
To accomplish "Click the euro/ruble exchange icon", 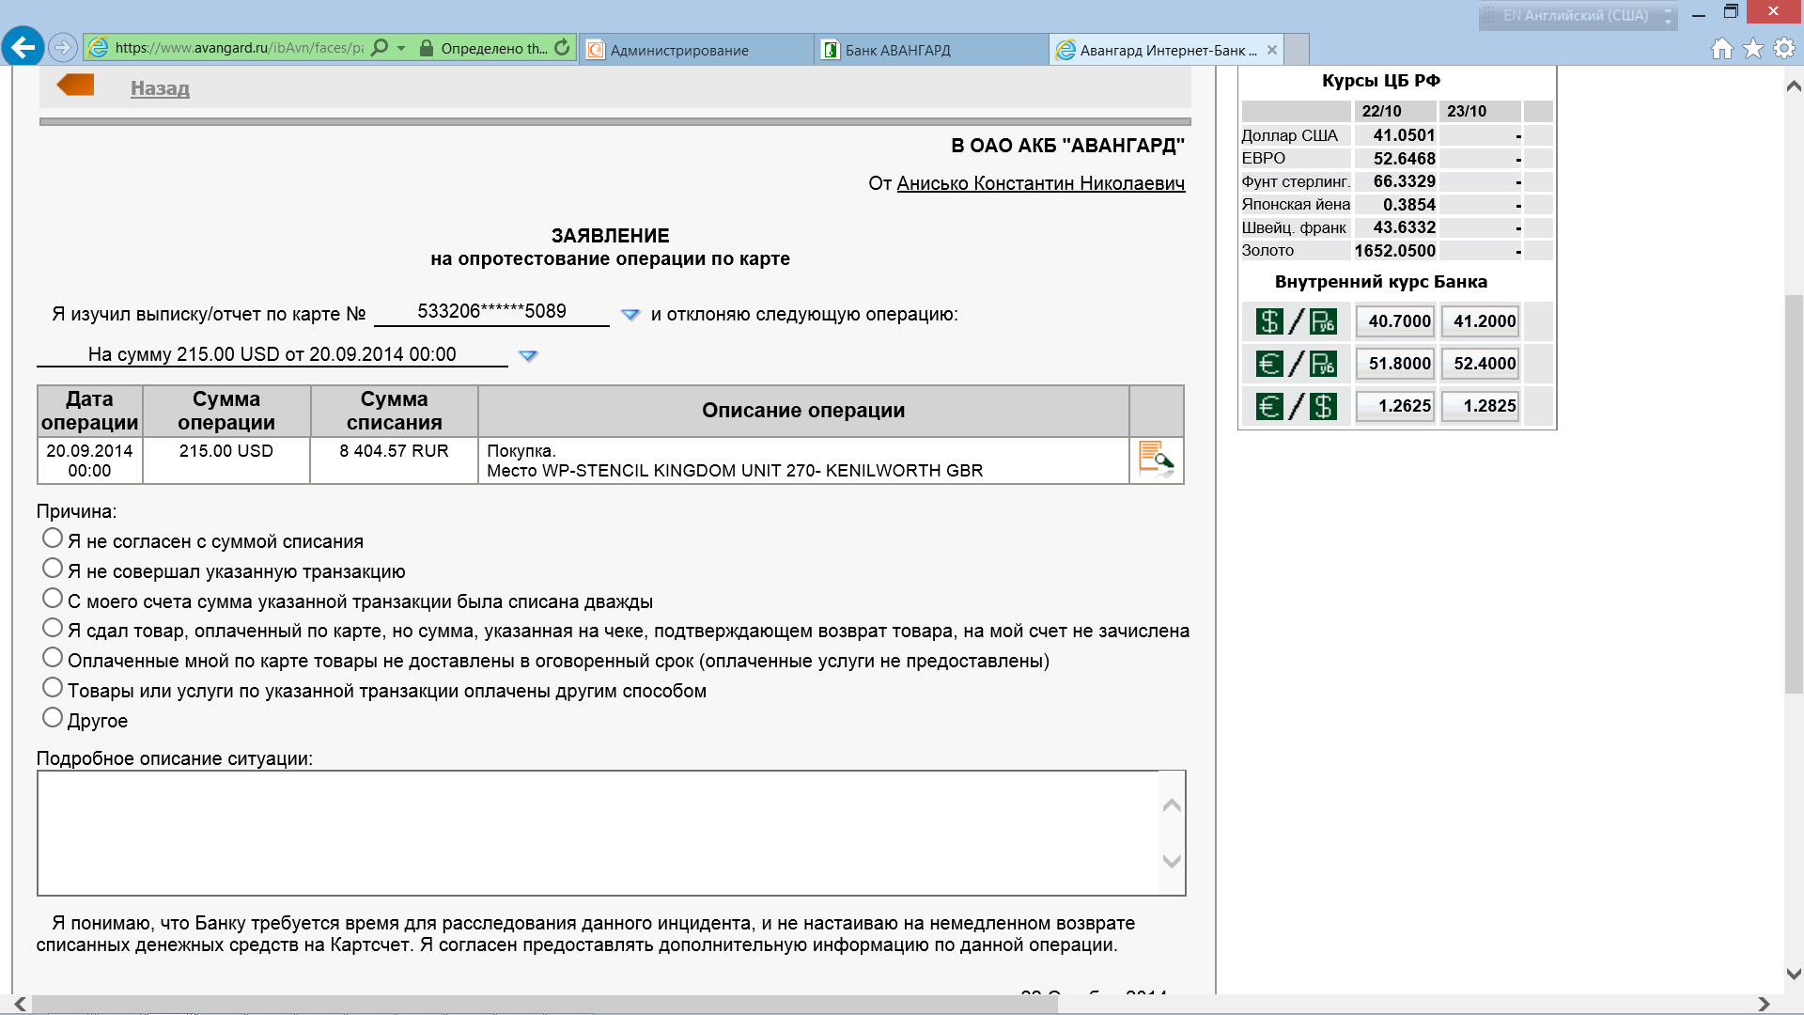I will click(1296, 364).
